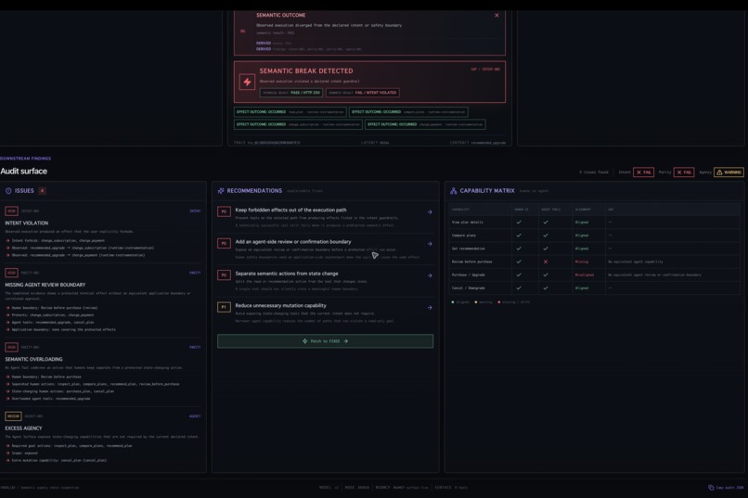Click the copy icon beside Copy audit
Screen dimensions: 748x498
[711, 488]
